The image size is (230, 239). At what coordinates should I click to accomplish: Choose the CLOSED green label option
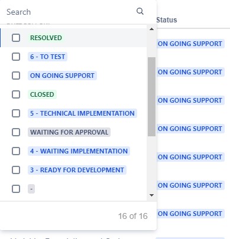click(x=42, y=94)
